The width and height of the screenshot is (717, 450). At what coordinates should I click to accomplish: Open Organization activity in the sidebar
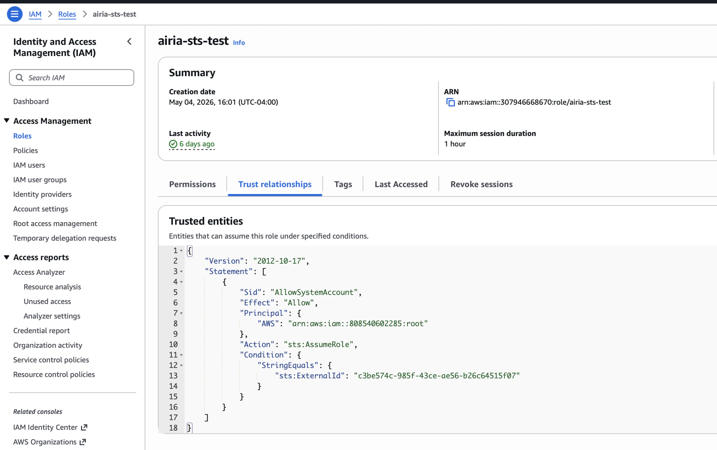pos(48,345)
